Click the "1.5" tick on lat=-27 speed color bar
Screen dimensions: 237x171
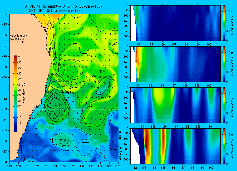228,12
